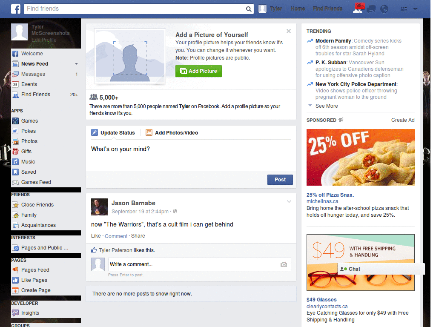Click the post timestamp September 19

point(140,212)
